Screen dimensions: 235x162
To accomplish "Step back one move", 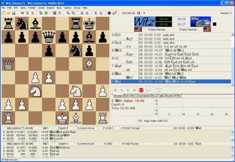I will tap(122, 90).
